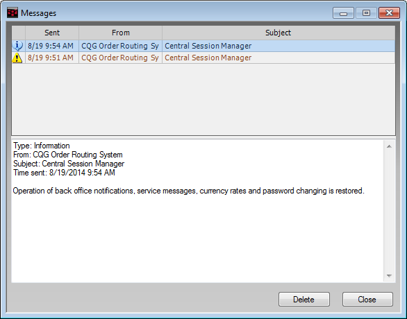This screenshot has width=407, height=319.
Task: Click the scroll down arrow in message pane
Action: point(389,276)
